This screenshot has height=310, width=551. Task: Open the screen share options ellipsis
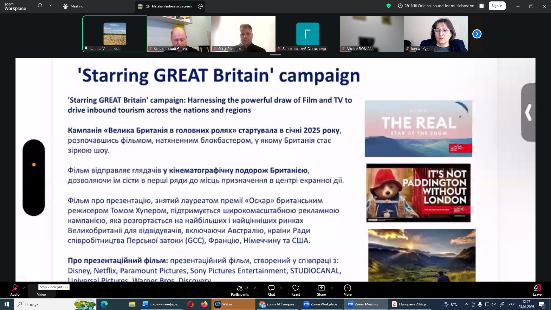(x=200, y=6)
